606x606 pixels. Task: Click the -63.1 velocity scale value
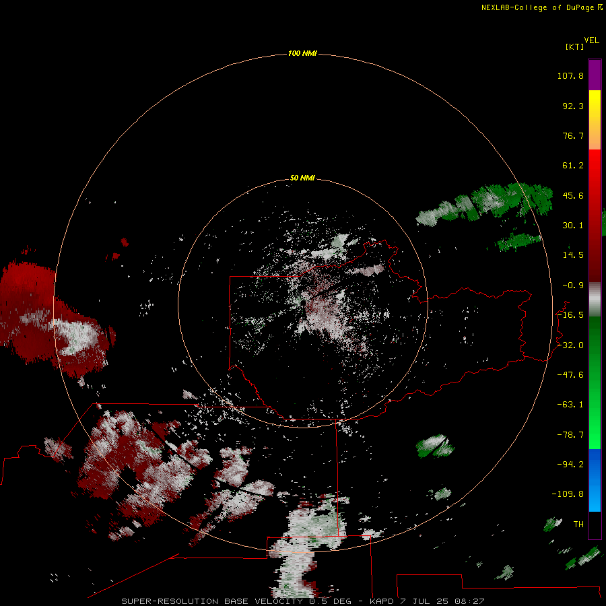[570, 405]
